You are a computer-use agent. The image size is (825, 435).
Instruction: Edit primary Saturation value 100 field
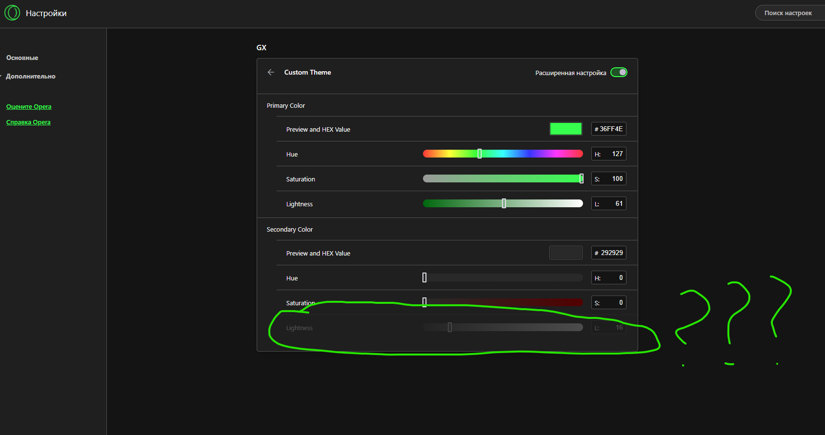609,178
